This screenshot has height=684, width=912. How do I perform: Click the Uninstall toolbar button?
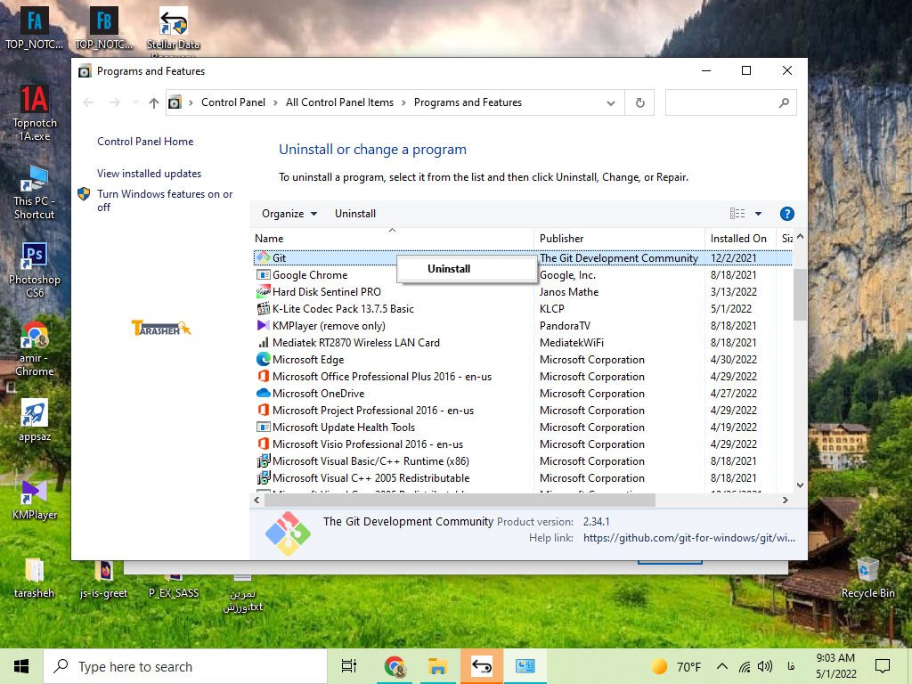(x=355, y=214)
